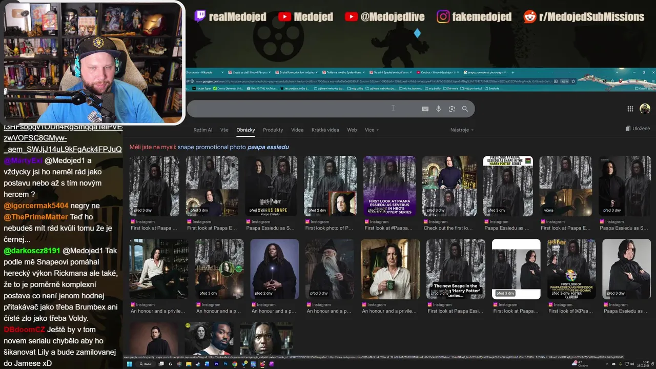Viewport: 656px width, 369px height.
Task: Click chat username ThePrimeMatter
Action: (36, 217)
